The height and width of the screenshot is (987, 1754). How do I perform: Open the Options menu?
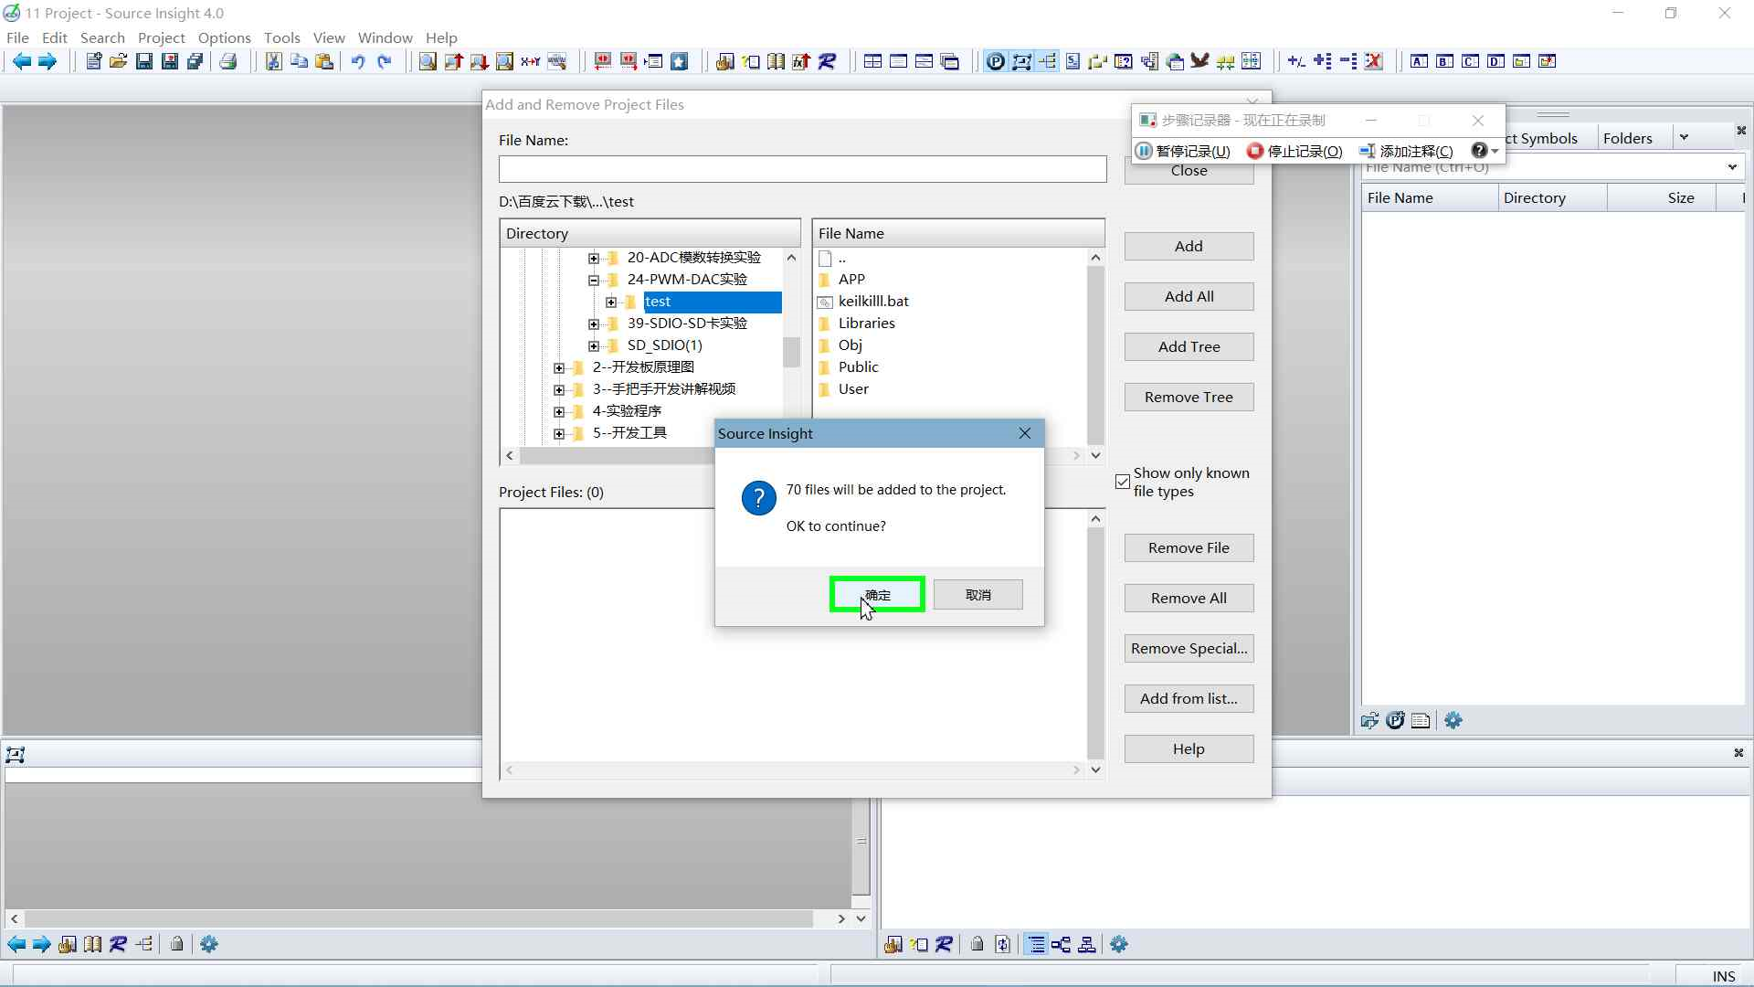224,37
